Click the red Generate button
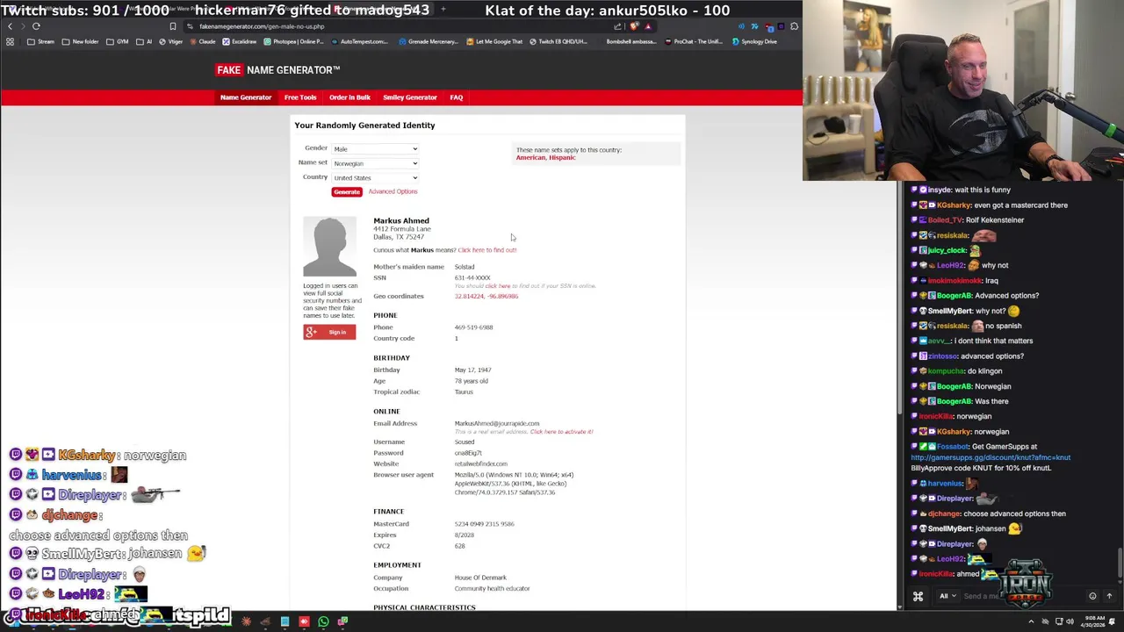The height and width of the screenshot is (632, 1124). [x=347, y=192]
